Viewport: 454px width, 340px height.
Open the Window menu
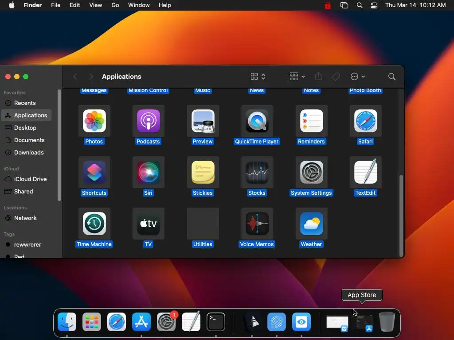tap(139, 5)
